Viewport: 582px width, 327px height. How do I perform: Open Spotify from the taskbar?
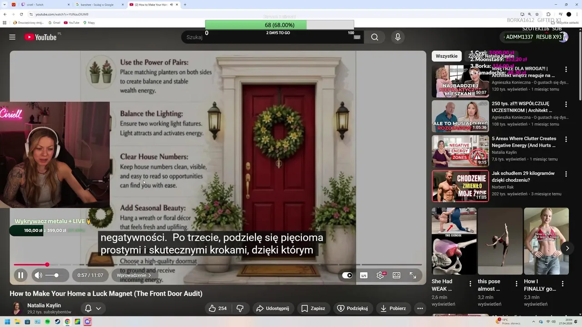(47, 322)
